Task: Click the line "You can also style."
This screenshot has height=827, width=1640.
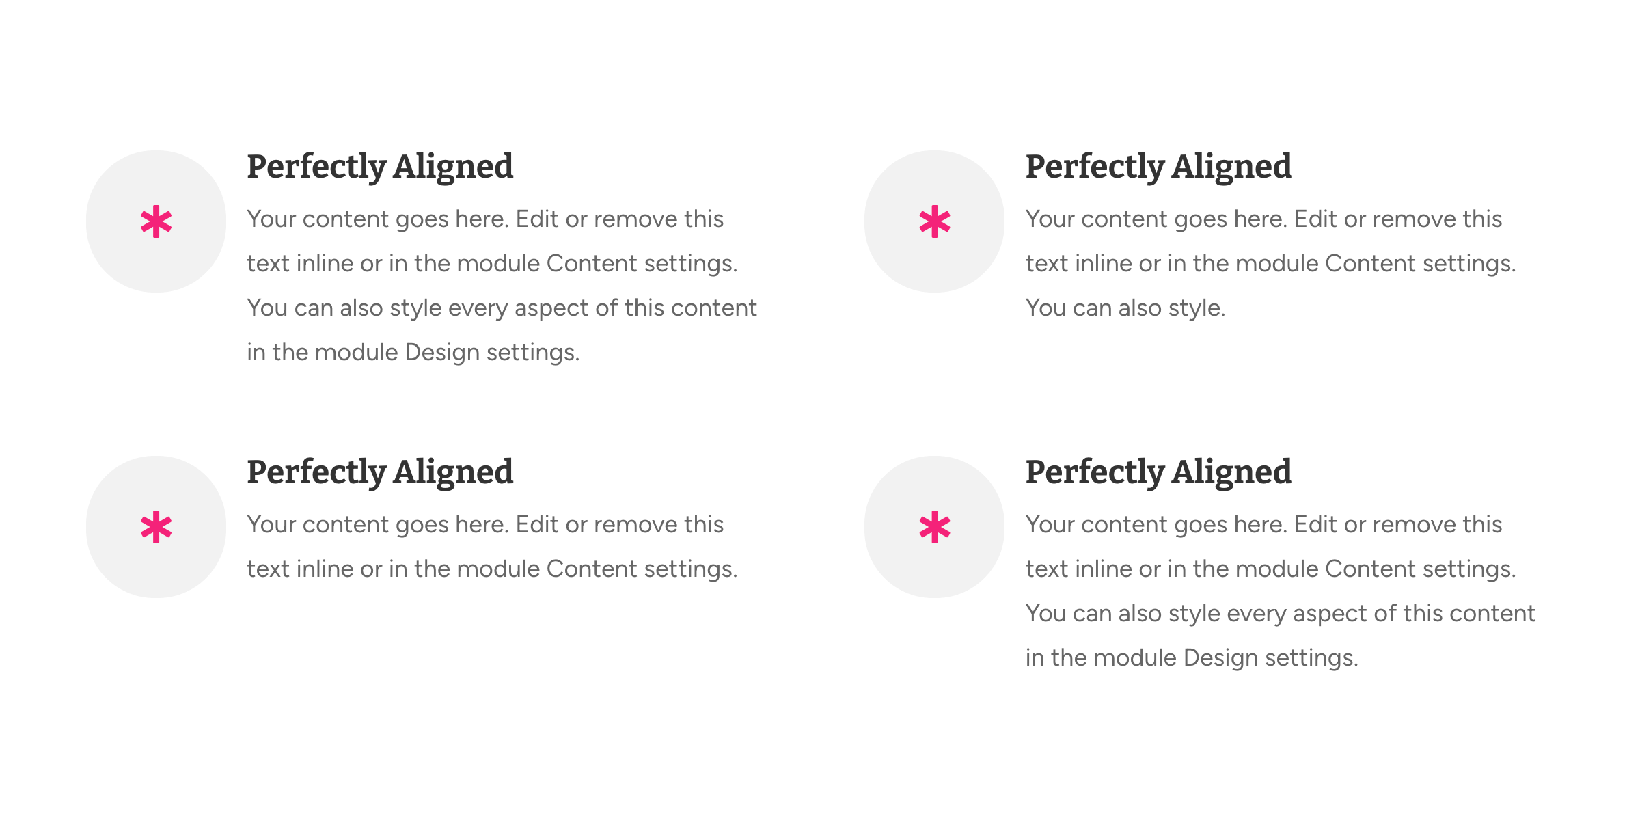Action: [x=1125, y=308]
